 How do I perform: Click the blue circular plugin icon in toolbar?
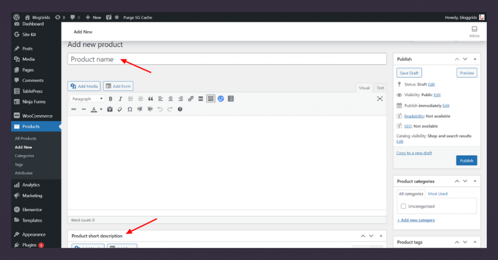tap(221, 99)
